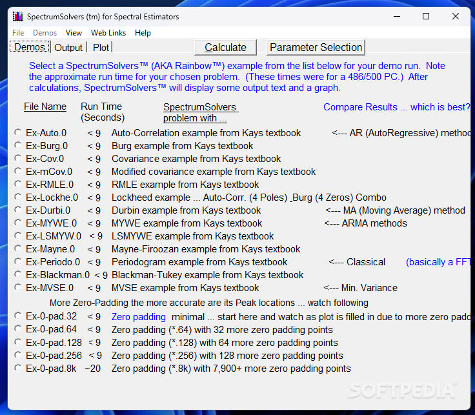Click the SpectrumSolvers app icon in title bar
The width and height of the screenshot is (475, 415).
click(x=18, y=16)
